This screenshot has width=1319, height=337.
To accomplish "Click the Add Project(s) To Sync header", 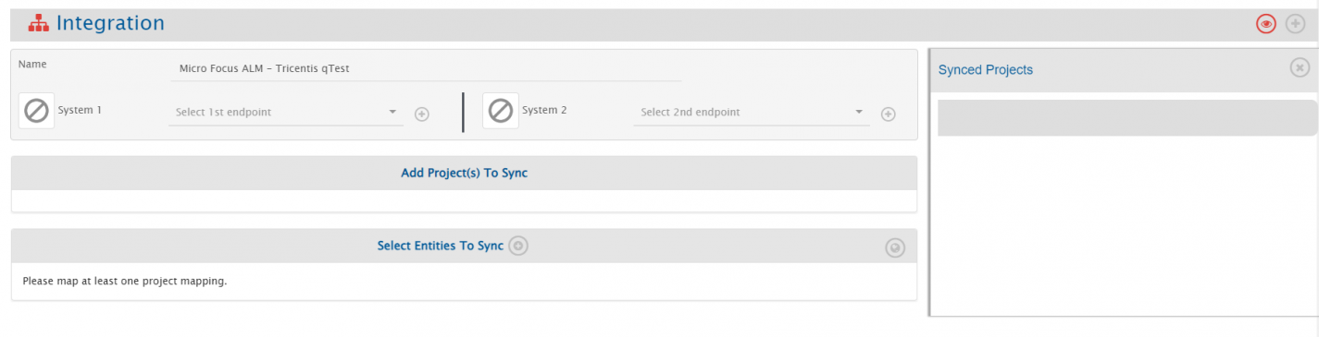I will (x=464, y=173).
